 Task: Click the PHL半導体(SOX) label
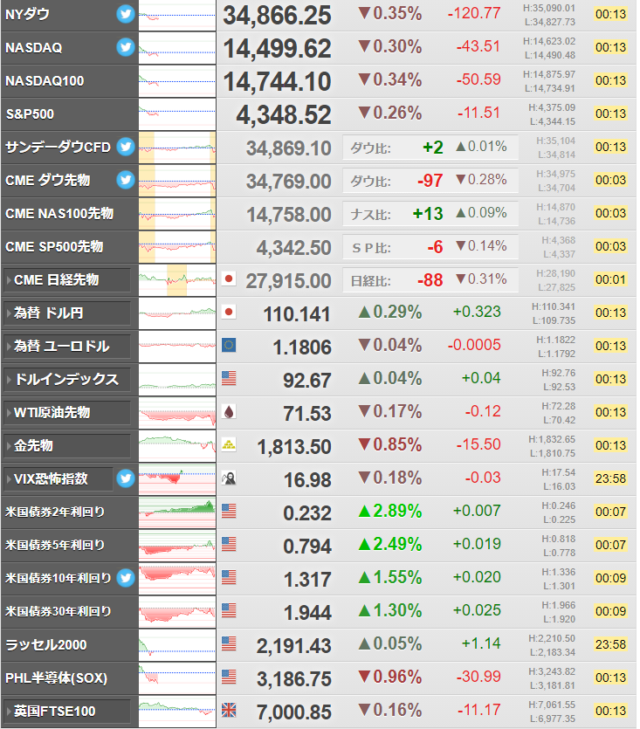point(56,677)
